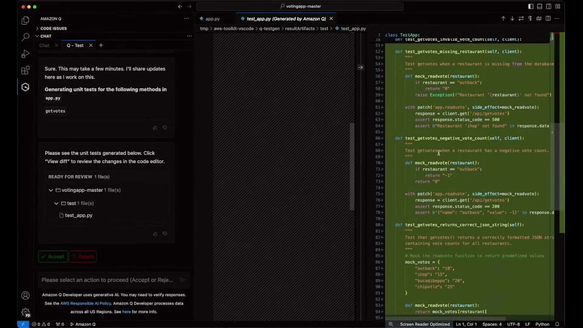Click the aws-toolkit-vscode breadcrumb segment
583x328 pixels.
(x=234, y=29)
